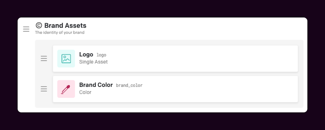Click the "Single Asset" type label
This screenshot has height=130, width=325.
tap(94, 62)
